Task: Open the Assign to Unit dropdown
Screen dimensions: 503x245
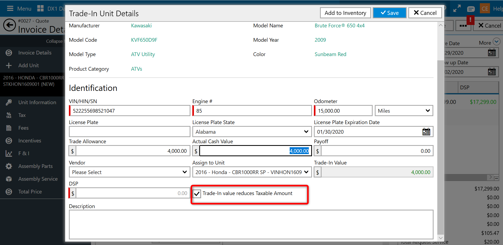Action: click(x=252, y=172)
